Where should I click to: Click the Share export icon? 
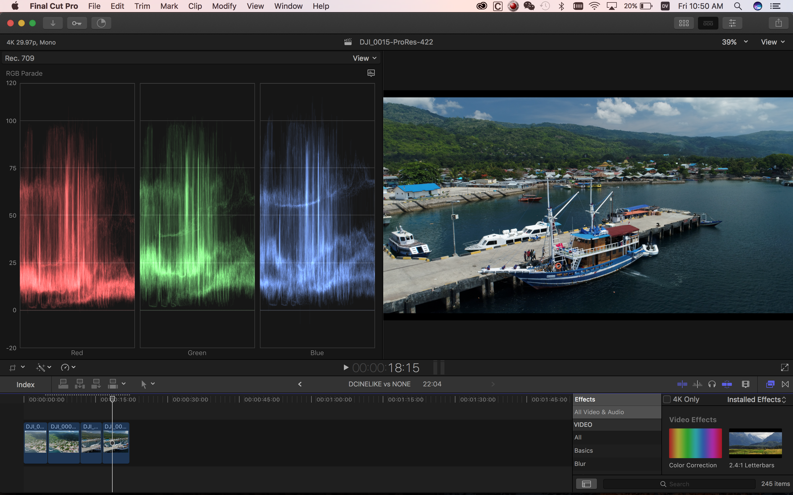click(778, 23)
